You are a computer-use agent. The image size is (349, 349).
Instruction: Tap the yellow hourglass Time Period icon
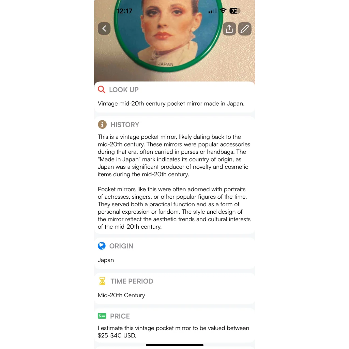pyautogui.click(x=102, y=281)
